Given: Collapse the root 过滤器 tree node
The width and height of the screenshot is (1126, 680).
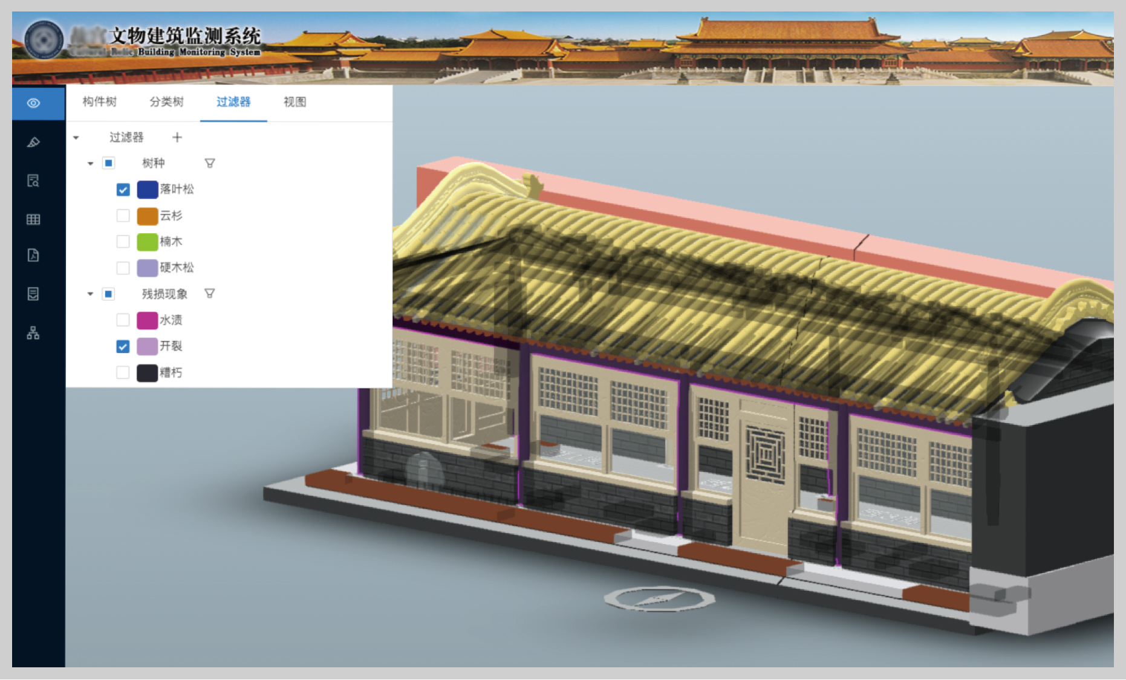Looking at the screenshot, I should pos(76,138).
